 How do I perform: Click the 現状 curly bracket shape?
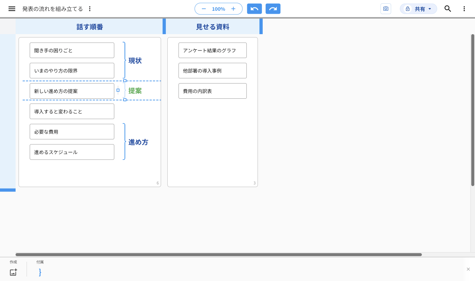(x=124, y=60)
